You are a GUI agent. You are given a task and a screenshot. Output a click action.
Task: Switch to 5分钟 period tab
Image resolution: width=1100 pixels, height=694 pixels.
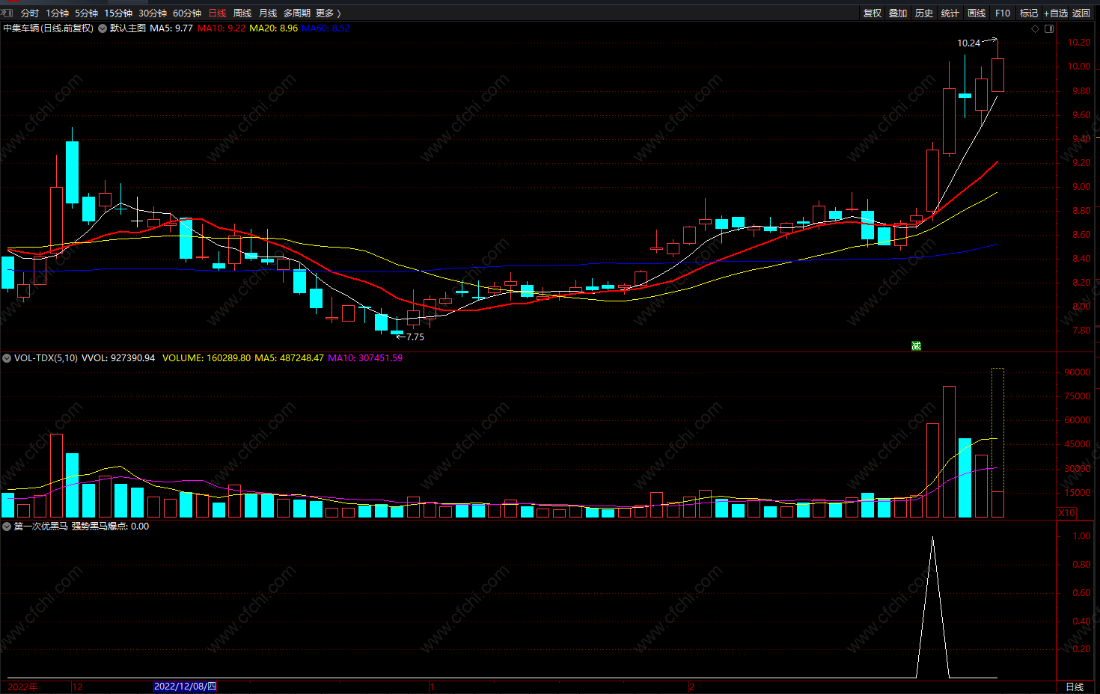pos(86,13)
